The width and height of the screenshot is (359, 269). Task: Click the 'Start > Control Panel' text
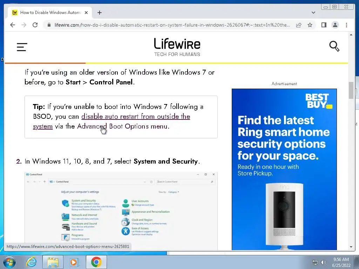(x=99, y=82)
